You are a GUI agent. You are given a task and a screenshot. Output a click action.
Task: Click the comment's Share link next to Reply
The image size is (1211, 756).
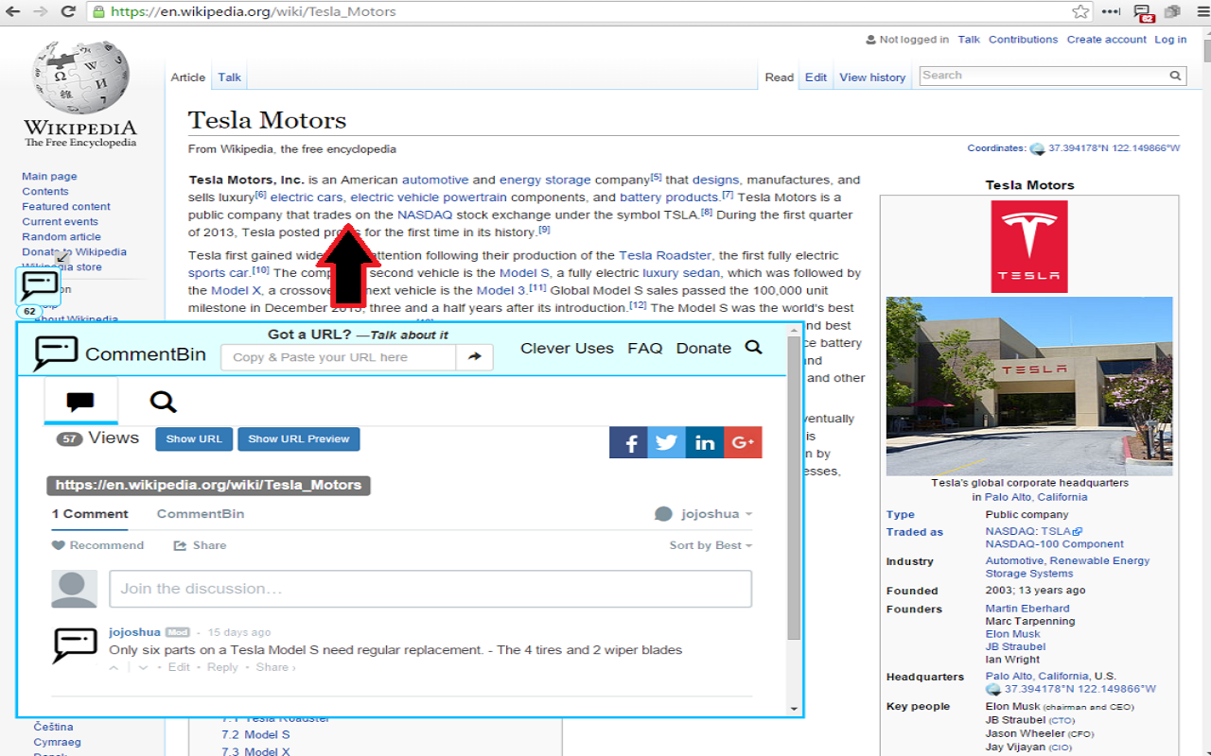[275, 667]
